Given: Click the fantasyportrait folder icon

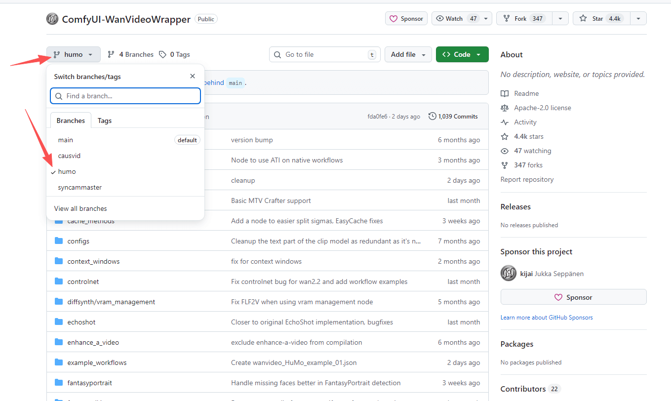Looking at the screenshot, I should point(59,383).
